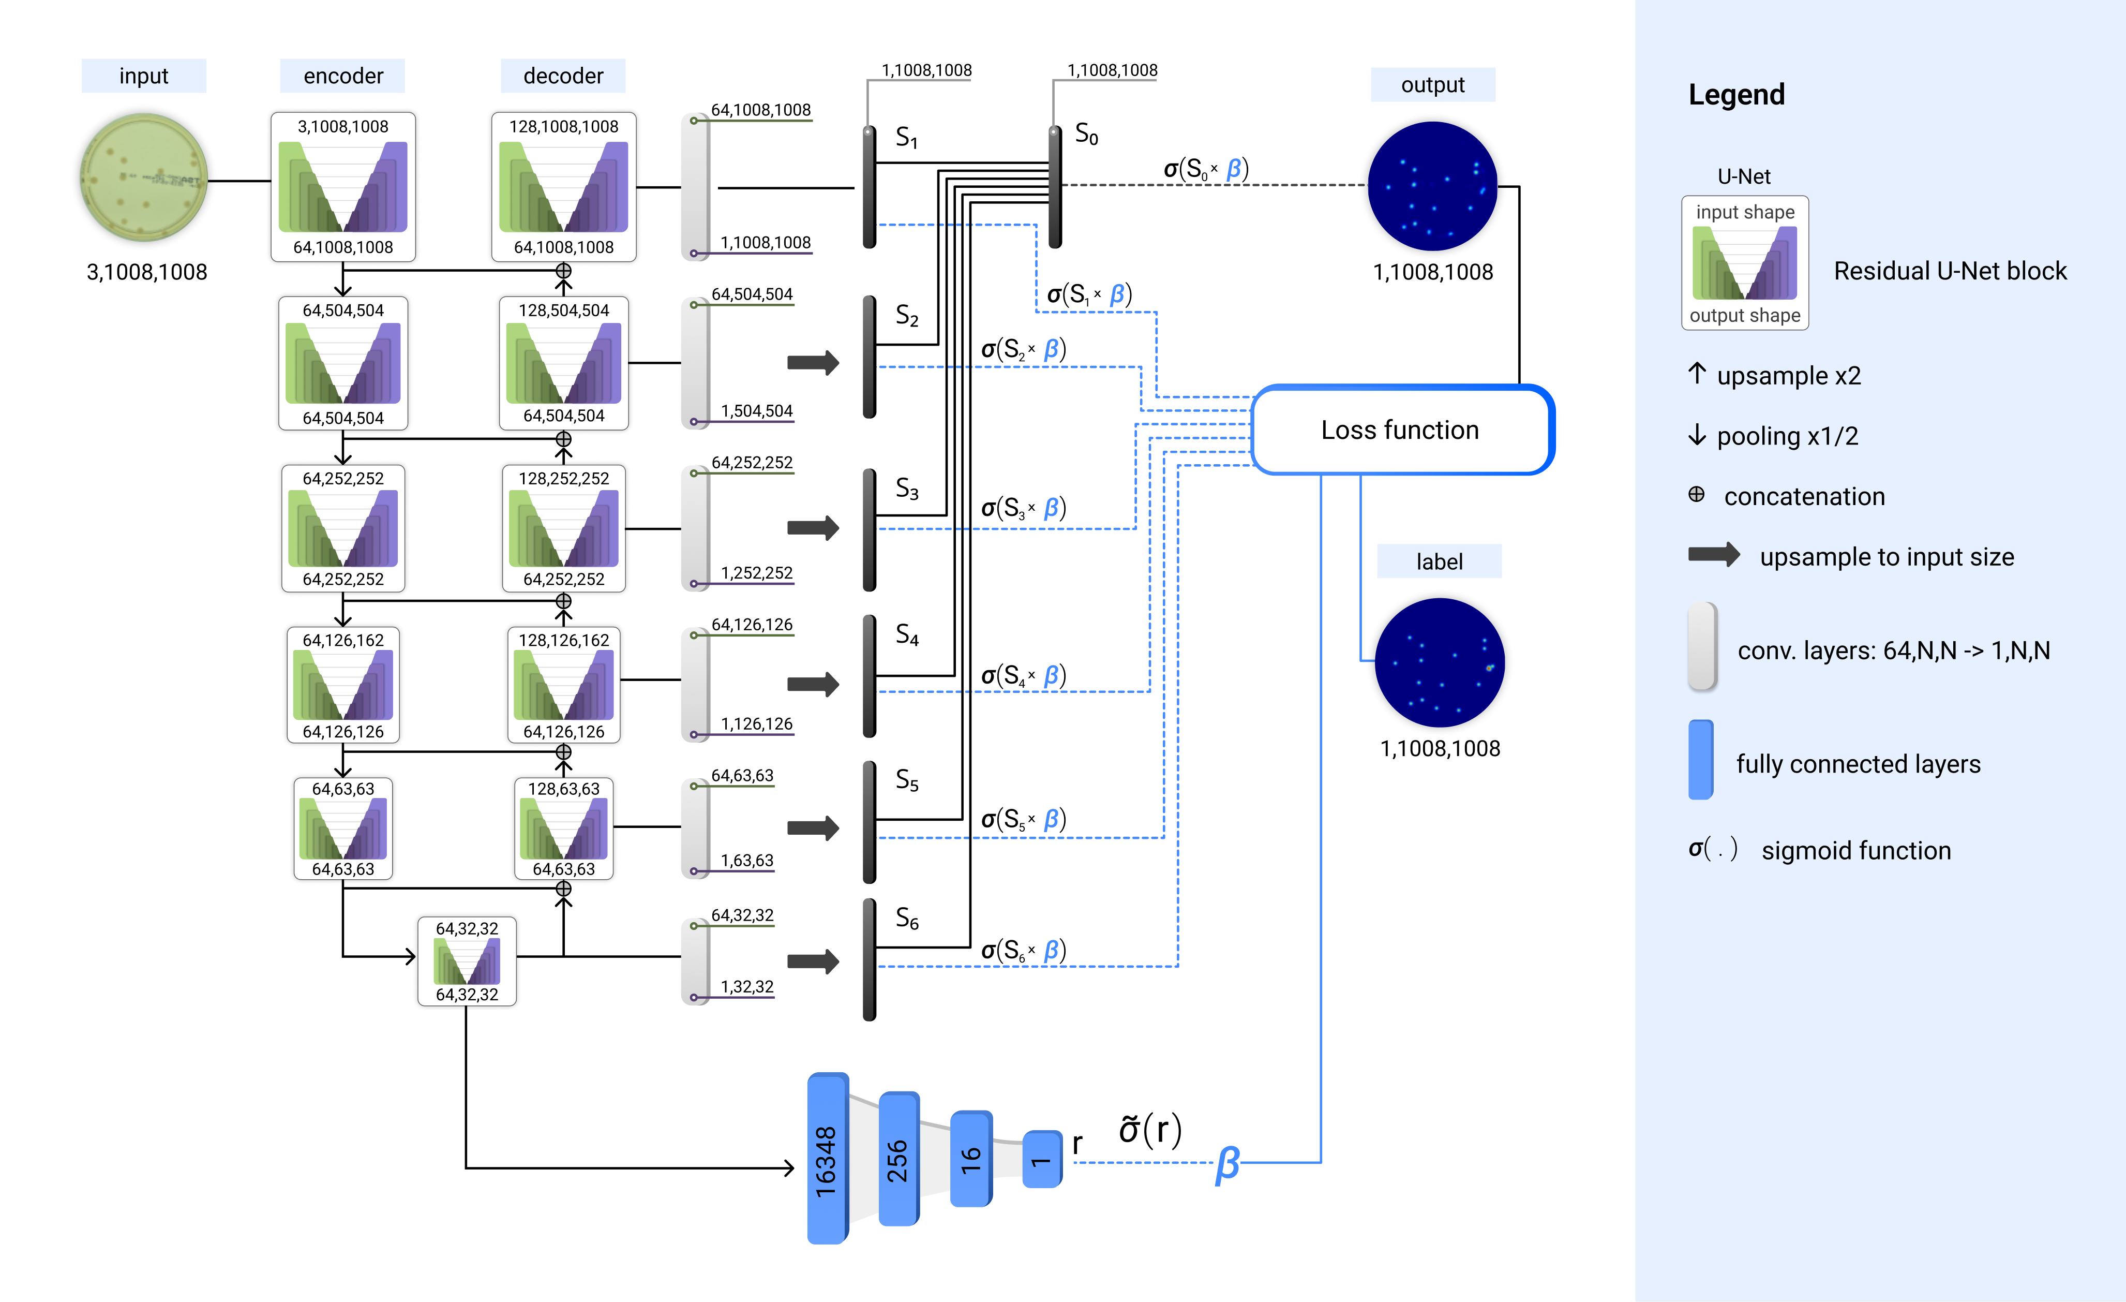
Task: Select the encoder U-Net block 64,126,162
Action: pyautogui.click(x=343, y=686)
